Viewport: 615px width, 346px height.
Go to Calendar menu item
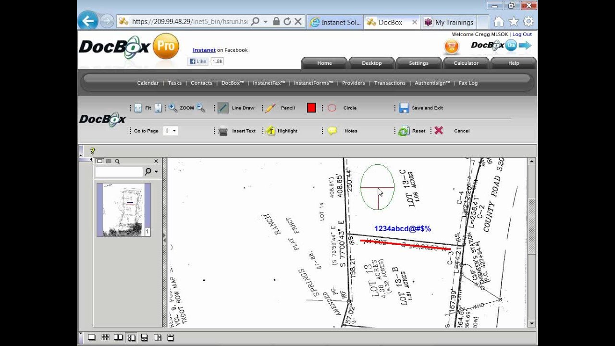click(148, 83)
